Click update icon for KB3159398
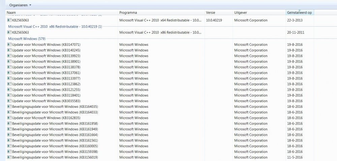This screenshot has width=337, height=161. [x=9, y=152]
